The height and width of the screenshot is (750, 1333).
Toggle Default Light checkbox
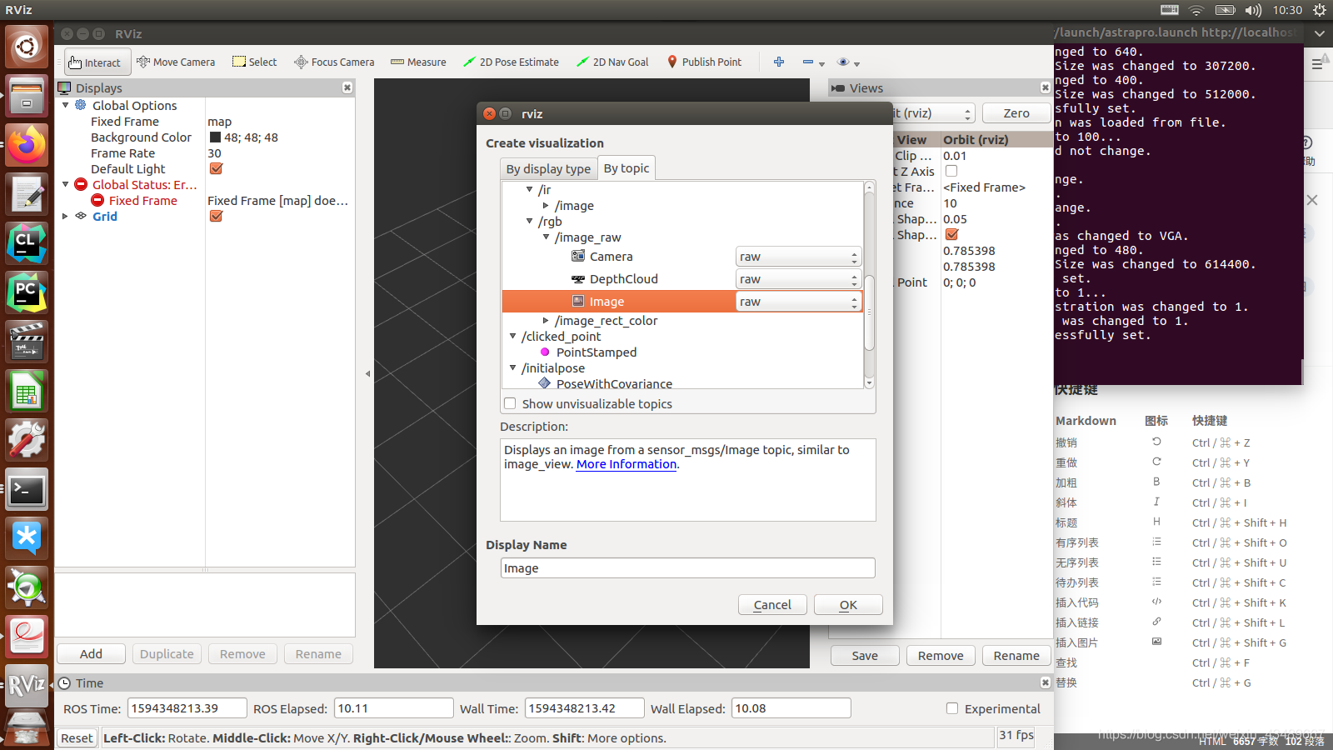[216, 169]
